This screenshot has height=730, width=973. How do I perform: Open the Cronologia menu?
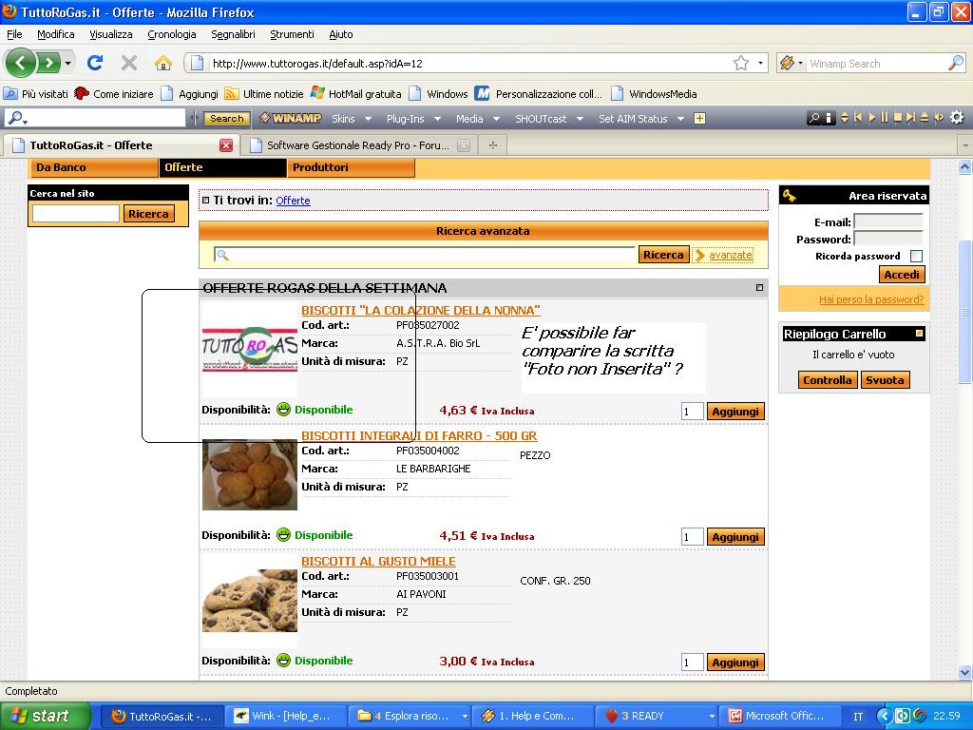pyautogui.click(x=172, y=34)
